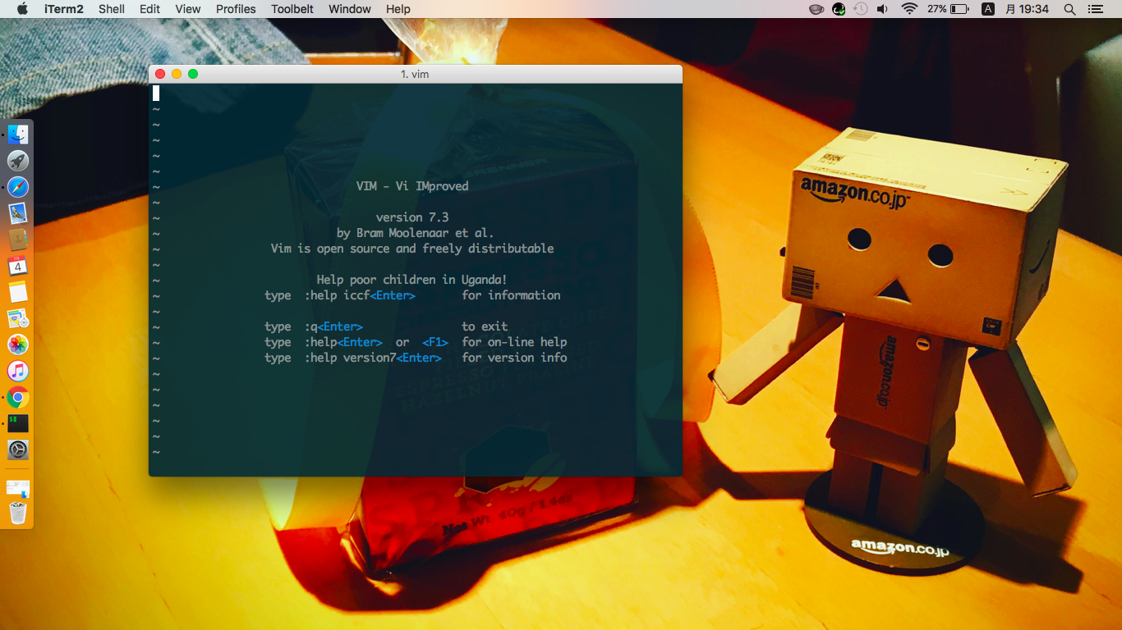Open Google Chrome from the Dock

point(18,398)
